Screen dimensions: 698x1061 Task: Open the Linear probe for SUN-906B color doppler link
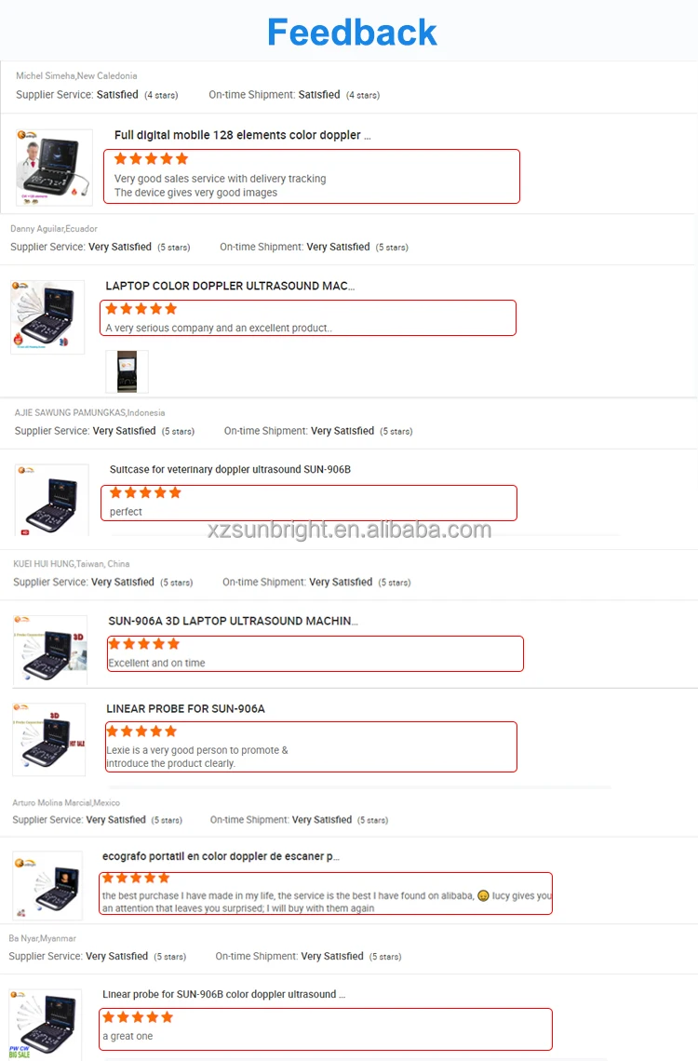point(224,994)
